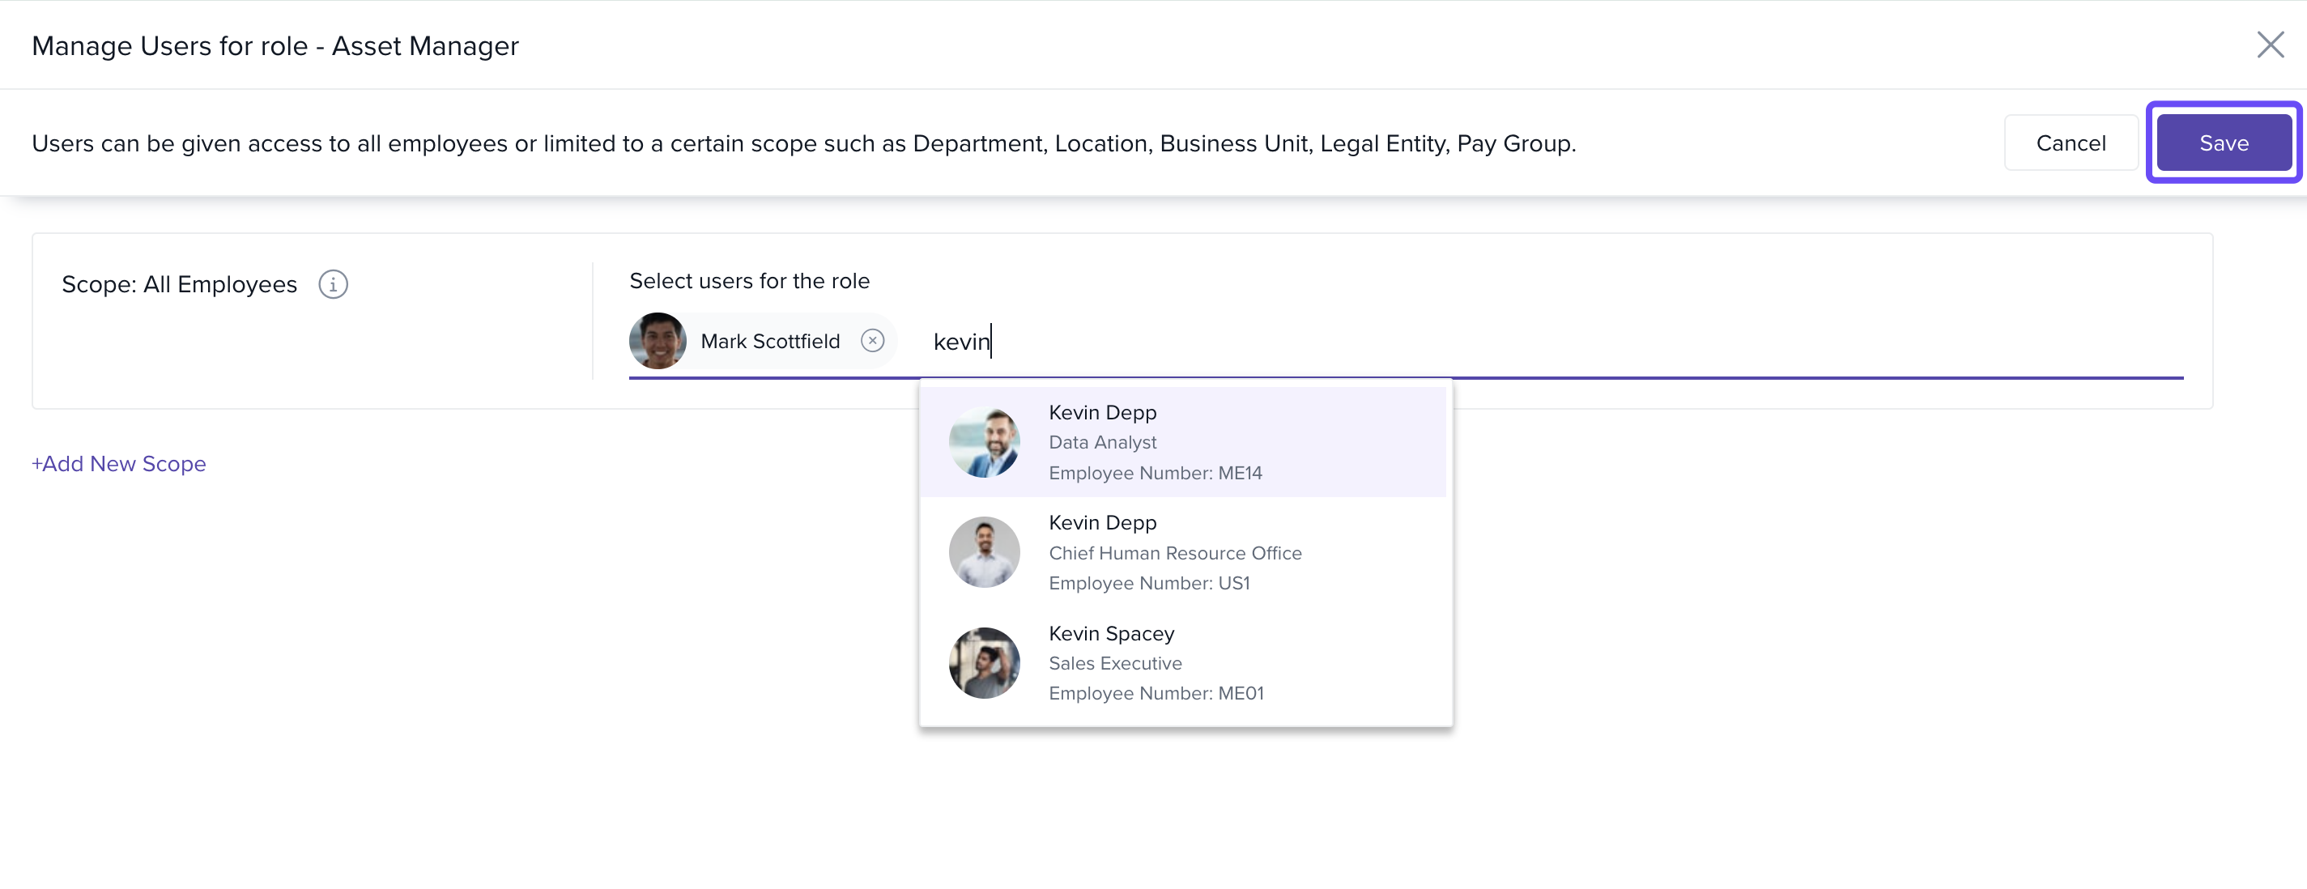Close the Manage Users dialog
This screenshot has width=2307, height=889.
2270,45
